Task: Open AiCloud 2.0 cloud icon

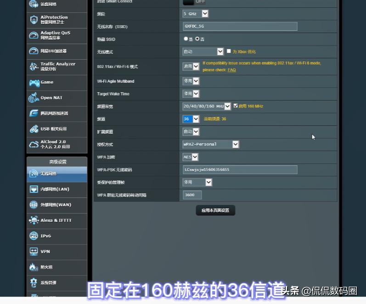Action: coord(34,145)
